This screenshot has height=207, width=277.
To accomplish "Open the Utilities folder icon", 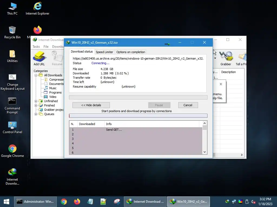I will [12, 56].
